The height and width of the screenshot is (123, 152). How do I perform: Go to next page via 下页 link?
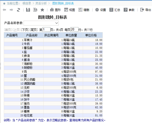point(25,30)
